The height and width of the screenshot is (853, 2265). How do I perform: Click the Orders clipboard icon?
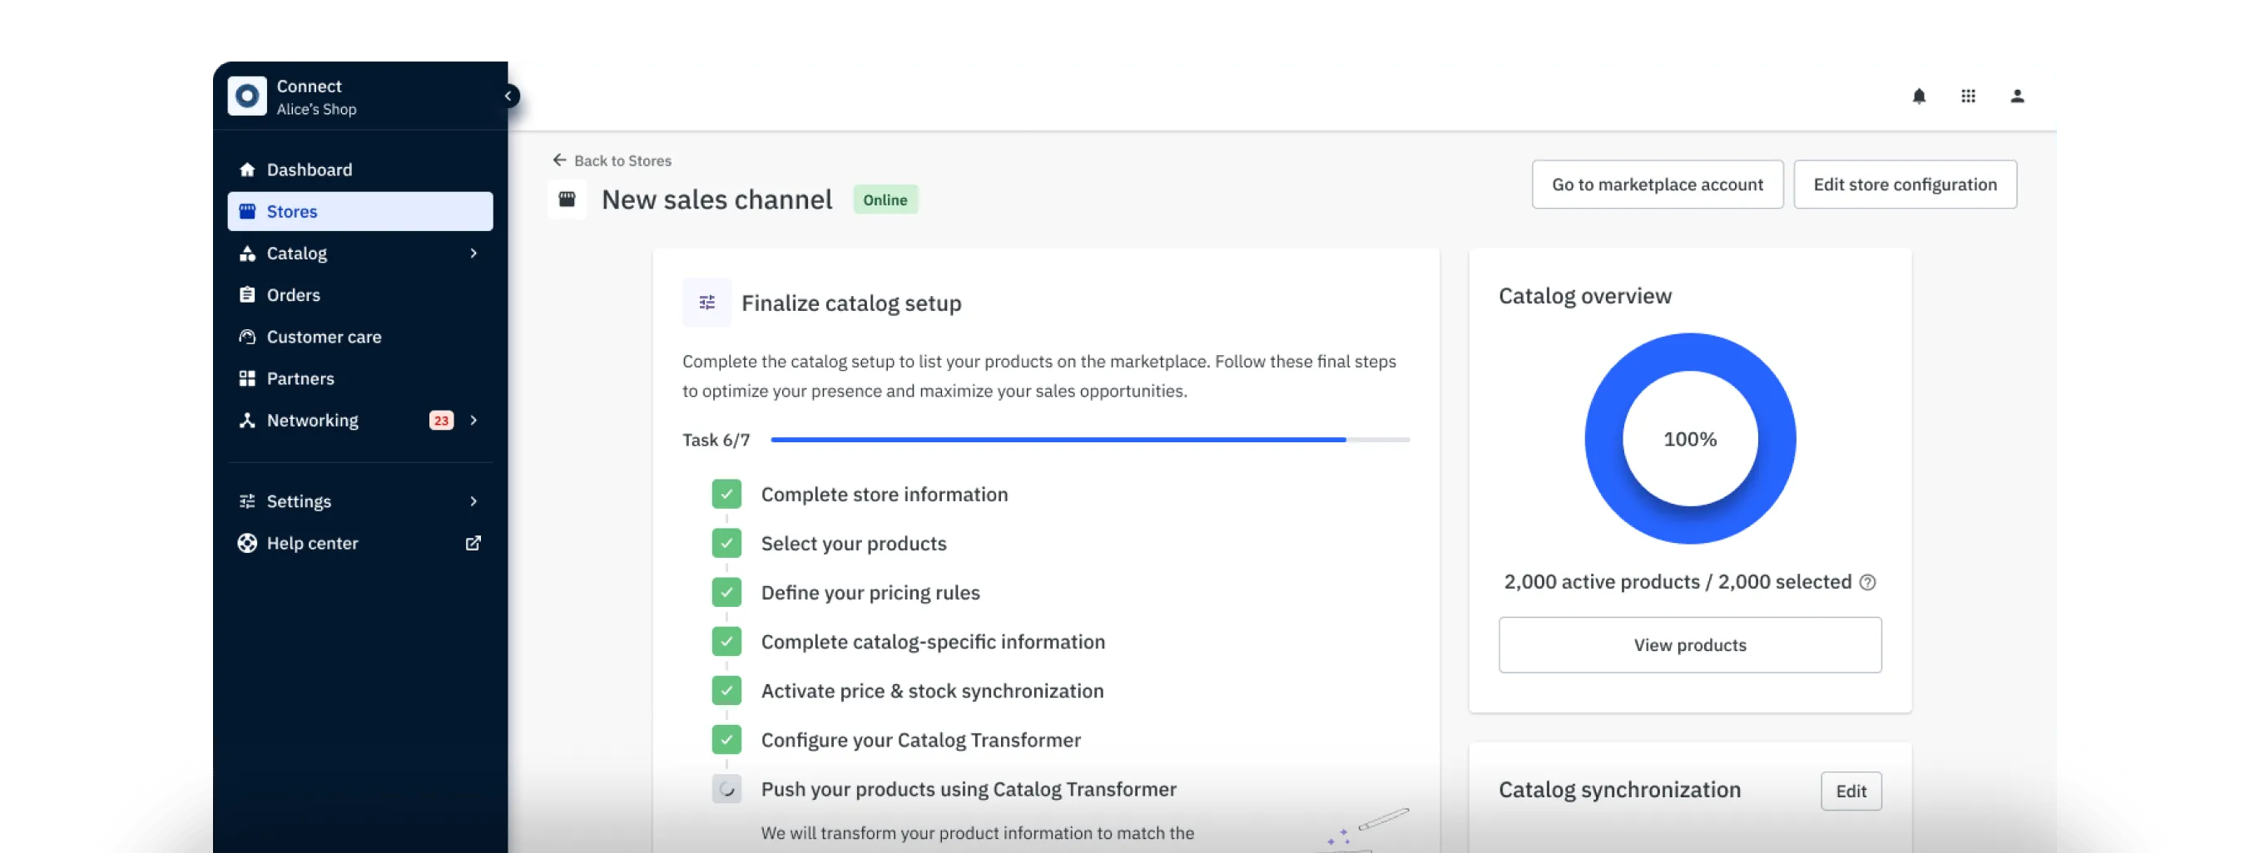pos(247,295)
